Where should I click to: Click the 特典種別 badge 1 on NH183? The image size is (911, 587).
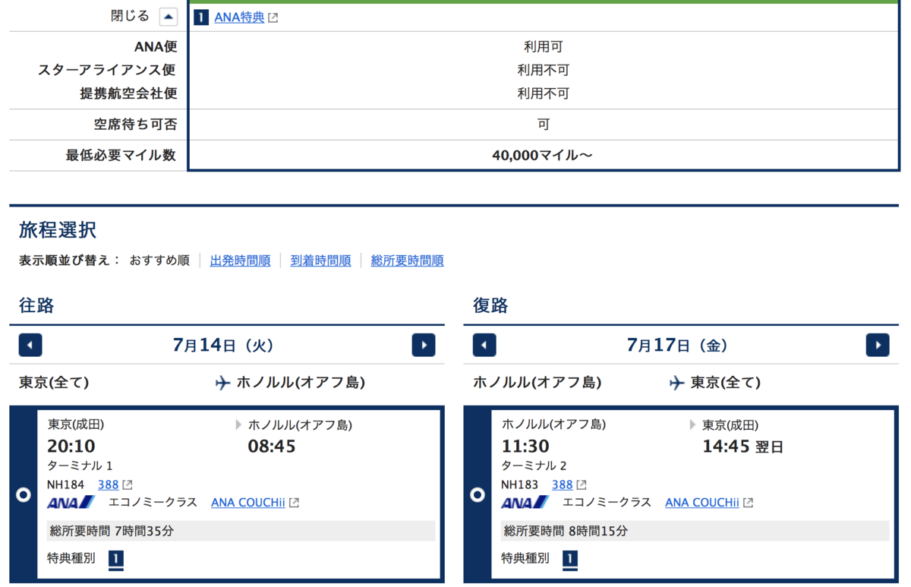click(569, 560)
